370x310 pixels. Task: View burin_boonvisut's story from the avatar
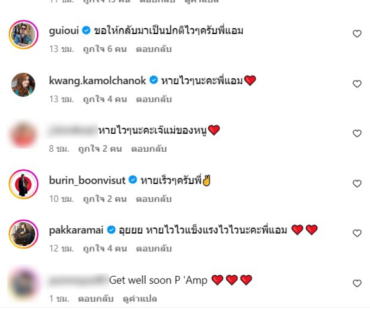coord(24,184)
